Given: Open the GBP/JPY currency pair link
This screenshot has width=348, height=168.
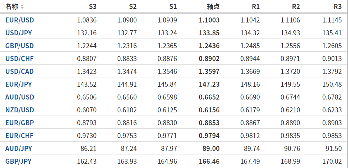Looking at the screenshot, I should 19,161.
